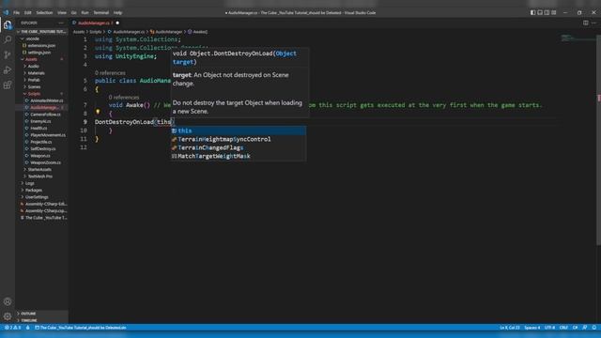Open editor More Actions ellipsis
The image size is (601, 338).
[x=593, y=23]
